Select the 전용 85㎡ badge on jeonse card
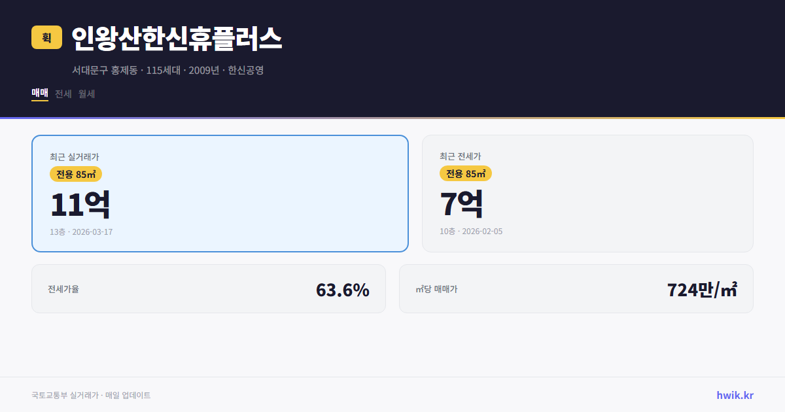Viewport: 785px width, 412px height. [x=466, y=173]
